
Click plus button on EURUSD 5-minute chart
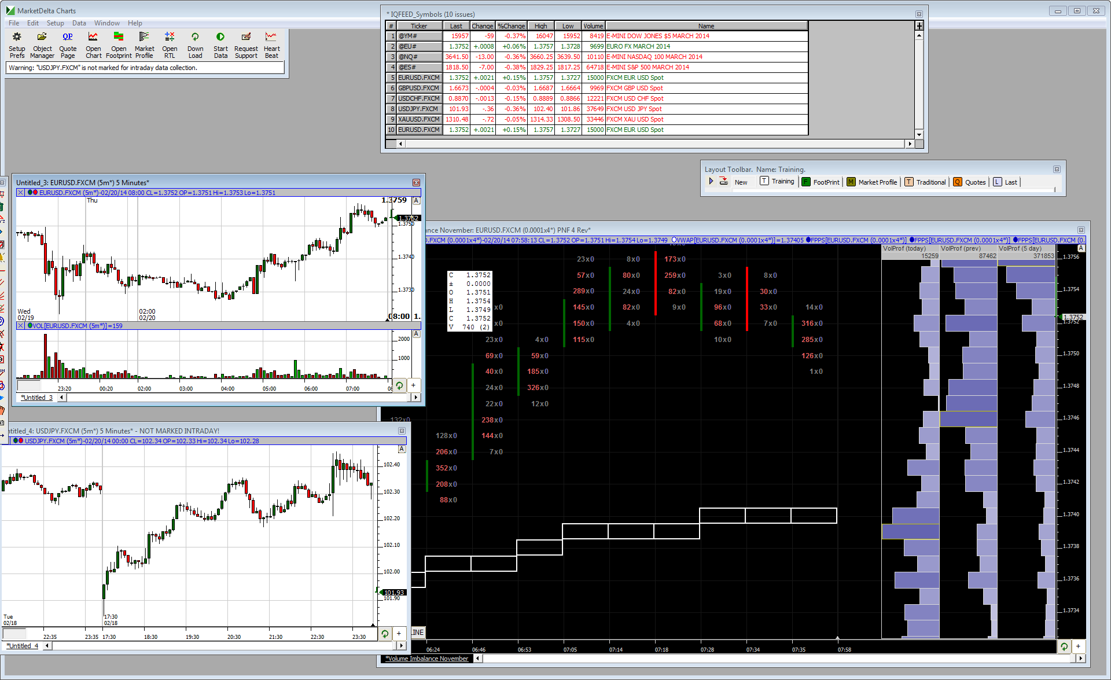(413, 385)
